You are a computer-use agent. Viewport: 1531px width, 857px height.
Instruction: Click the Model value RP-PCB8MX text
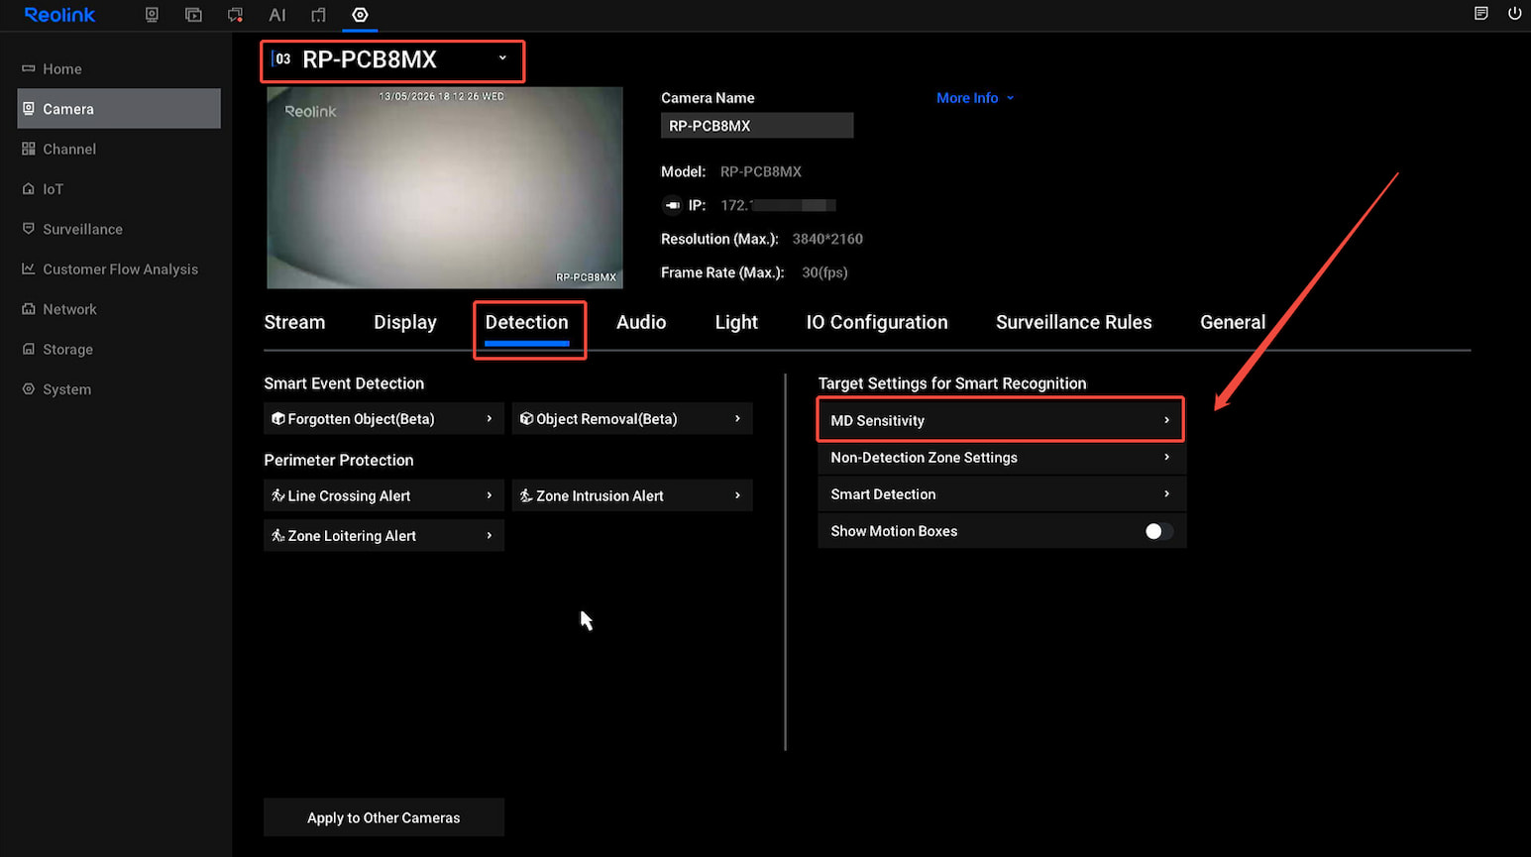coord(761,171)
